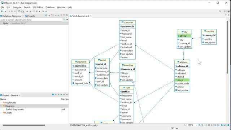This screenshot has width=231, height=130.
Task: Click the Zoom Out magnifier icon
Action: coord(202,125)
